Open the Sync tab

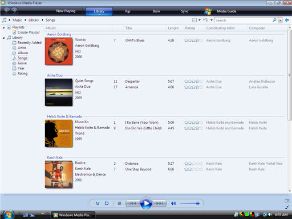point(185,11)
